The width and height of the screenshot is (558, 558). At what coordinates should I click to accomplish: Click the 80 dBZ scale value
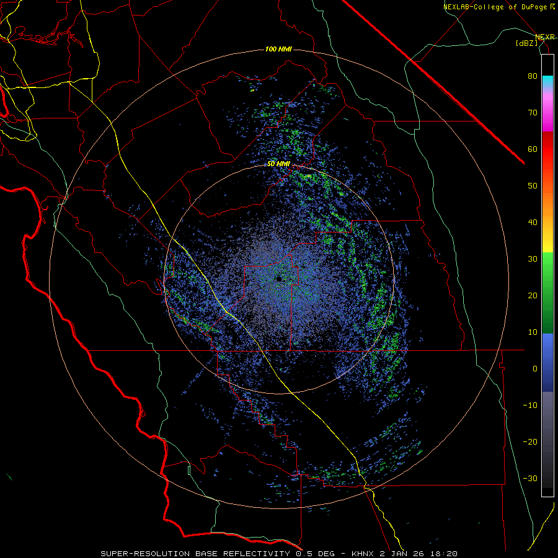point(533,76)
